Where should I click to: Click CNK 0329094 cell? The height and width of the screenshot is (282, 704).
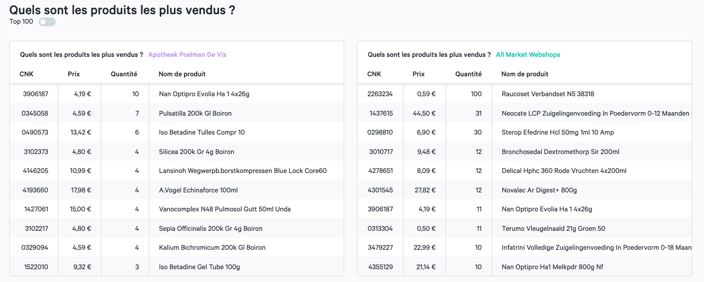(x=35, y=247)
